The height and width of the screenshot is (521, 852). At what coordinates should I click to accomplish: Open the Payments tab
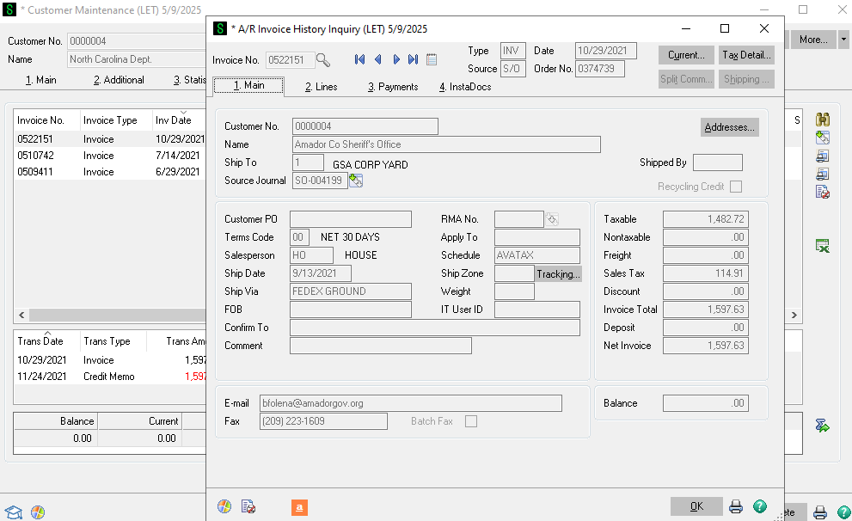[x=393, y=87]
